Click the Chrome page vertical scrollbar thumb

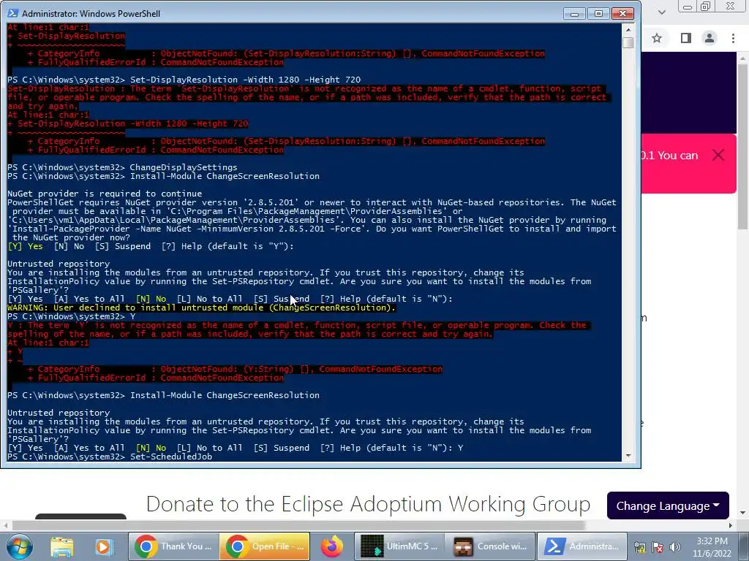[x=743, y=145]
